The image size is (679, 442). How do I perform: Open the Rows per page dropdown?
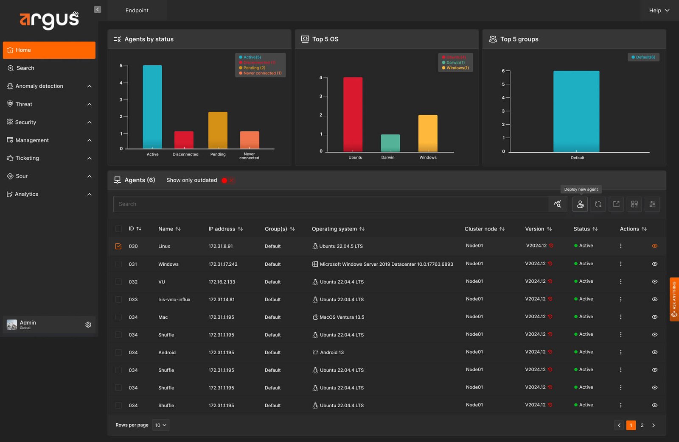click(161, 425)
